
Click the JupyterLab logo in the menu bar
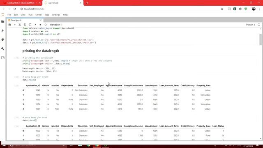[x=3, y=15]
